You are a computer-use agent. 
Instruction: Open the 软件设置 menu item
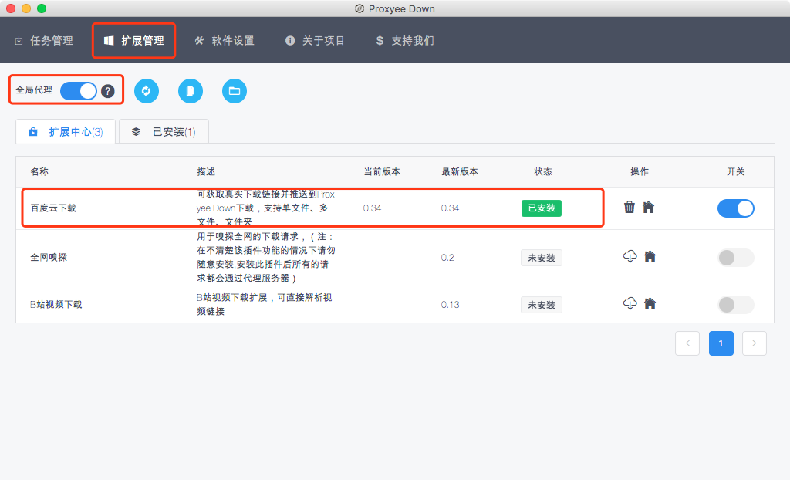click(x=225, y=40)
